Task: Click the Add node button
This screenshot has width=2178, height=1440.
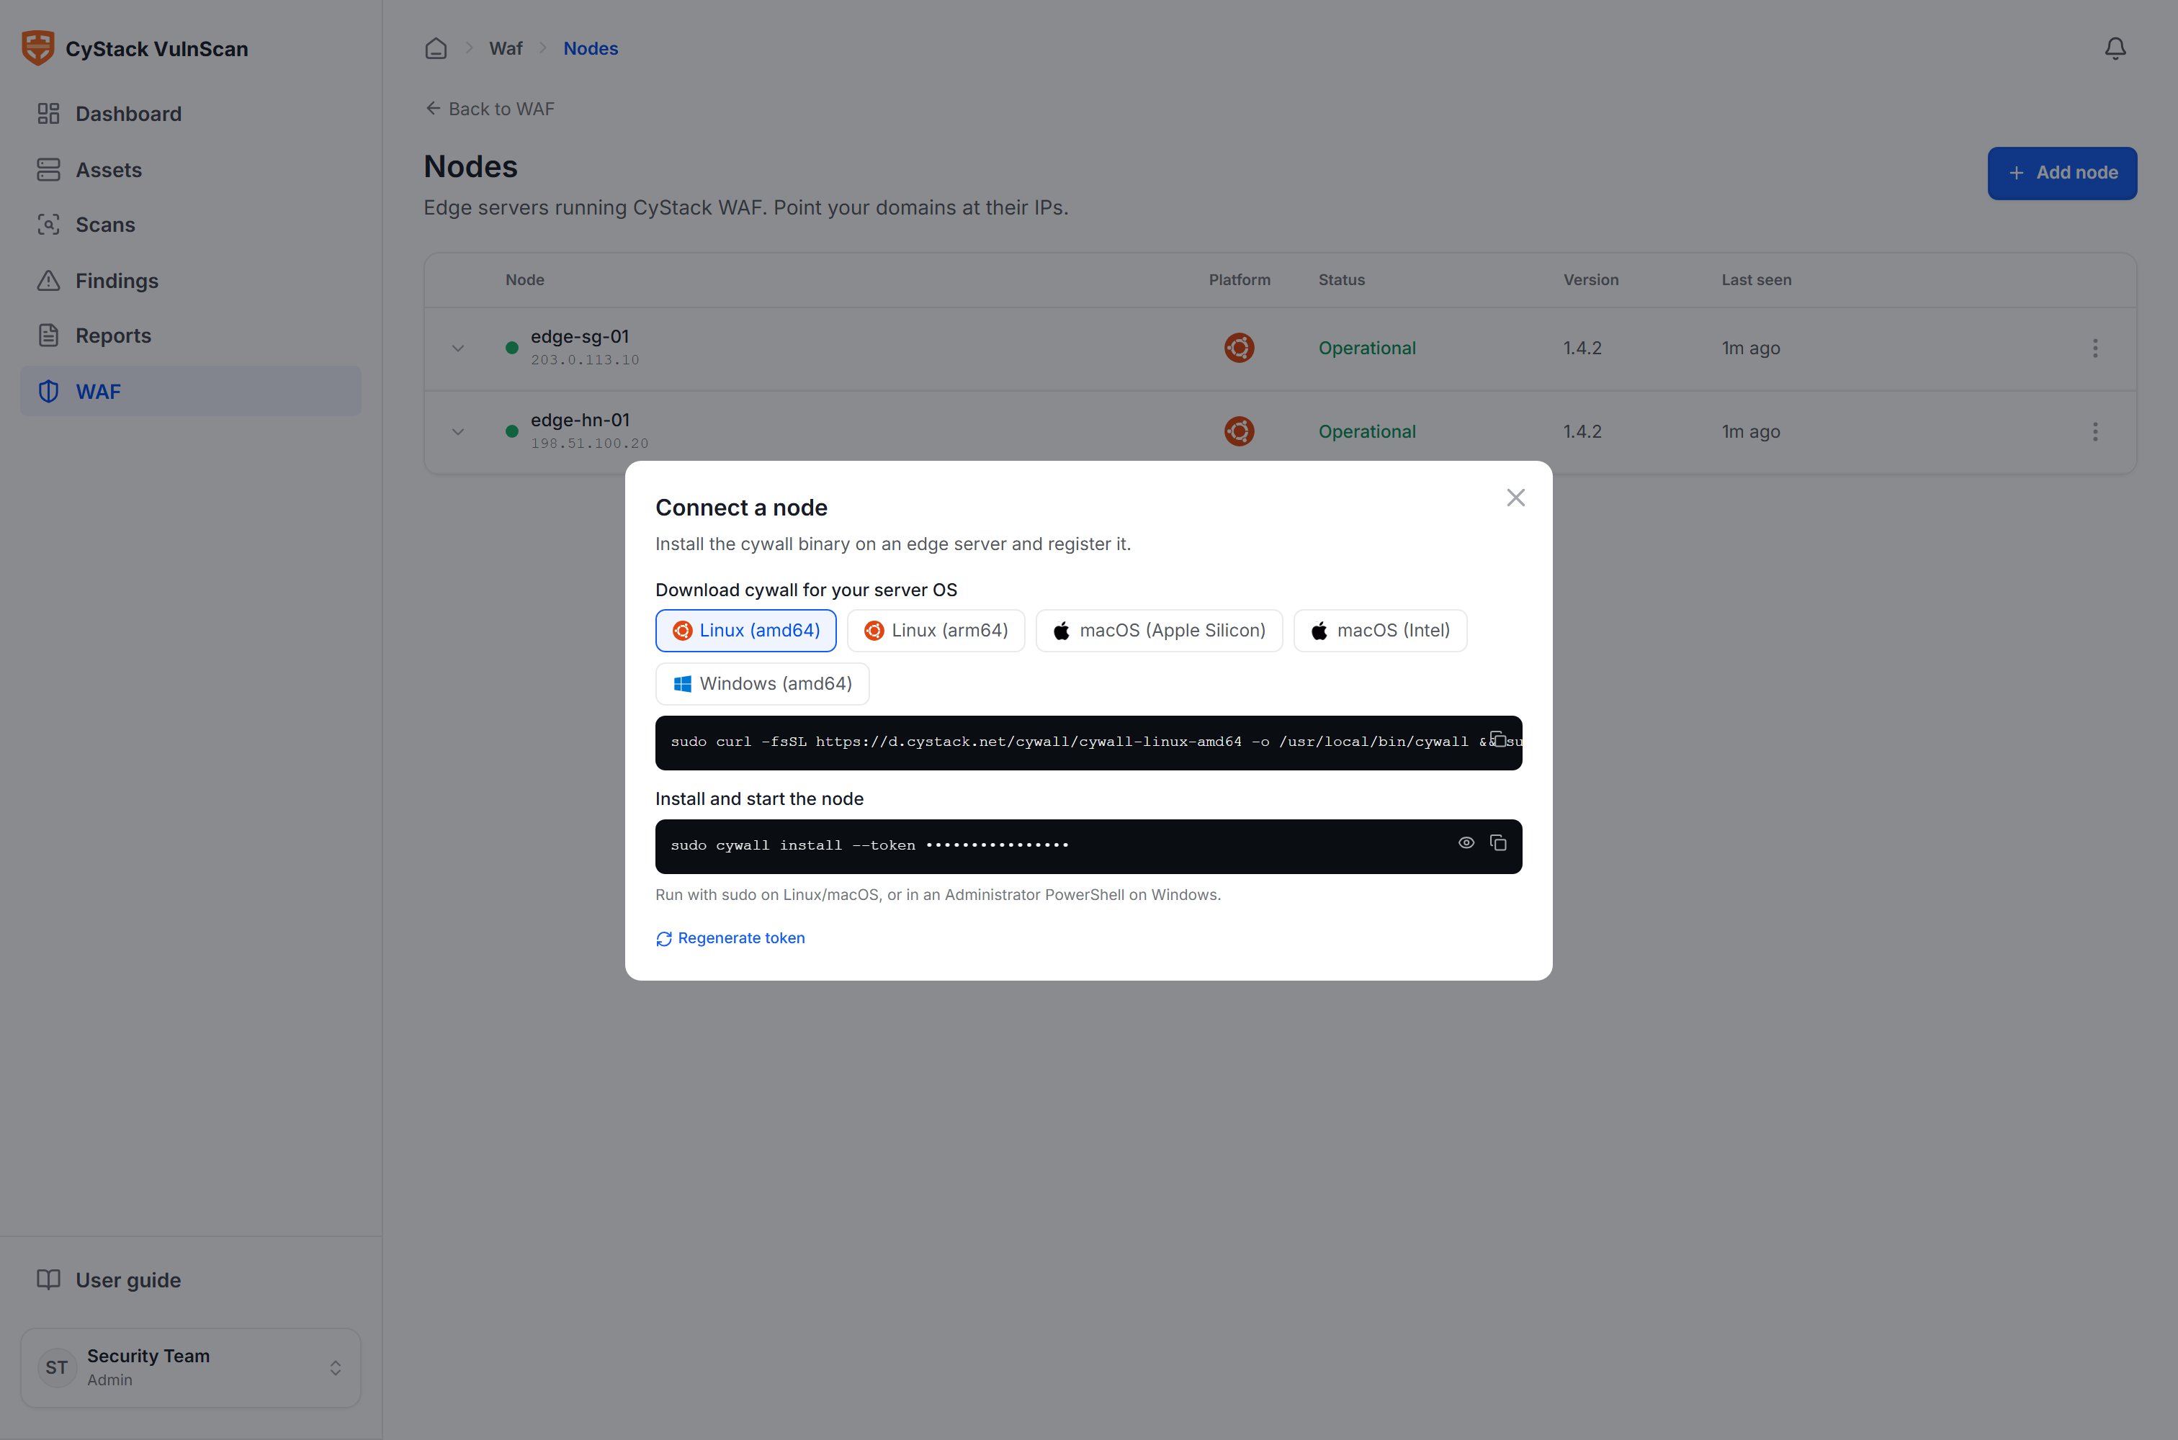Action: click(2062, 173)
